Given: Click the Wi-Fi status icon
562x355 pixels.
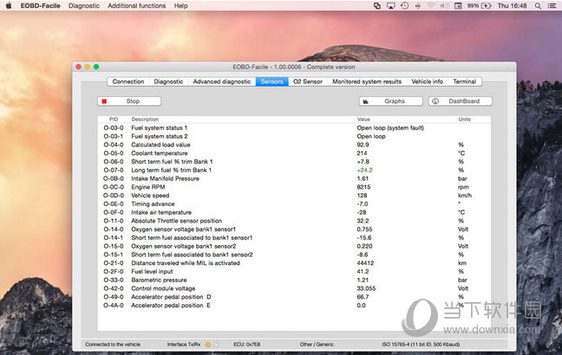Looking at the screenshot, I should click(431, 6).
